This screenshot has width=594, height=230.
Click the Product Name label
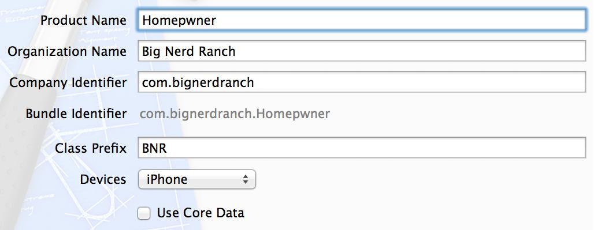pyautogui.click(x=83, y=20)
